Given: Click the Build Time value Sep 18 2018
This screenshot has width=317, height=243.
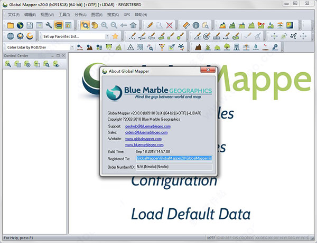Looking at the screenshot, I should (153, 151).
